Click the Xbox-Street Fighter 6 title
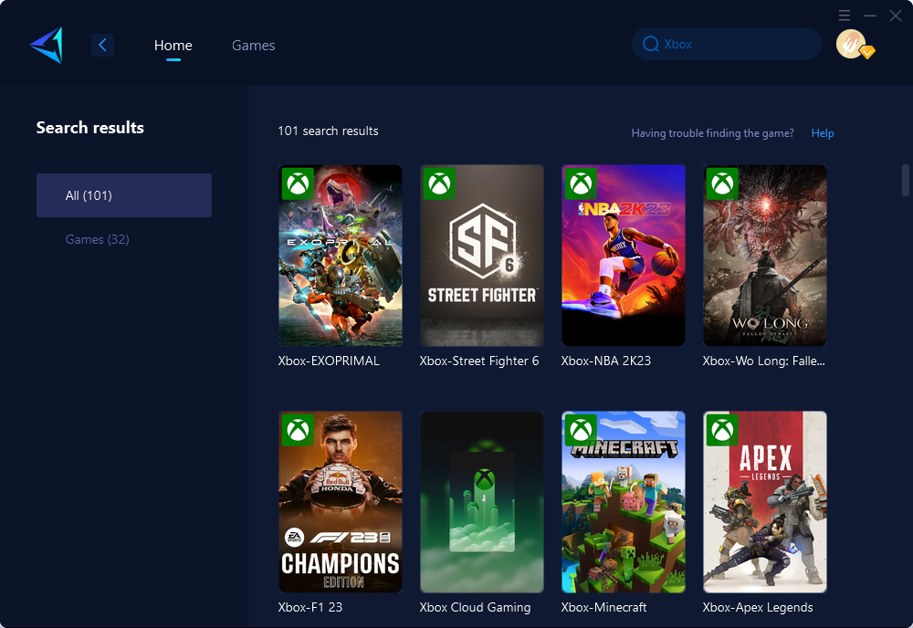 pyautogui.click(x=479, y=361)
